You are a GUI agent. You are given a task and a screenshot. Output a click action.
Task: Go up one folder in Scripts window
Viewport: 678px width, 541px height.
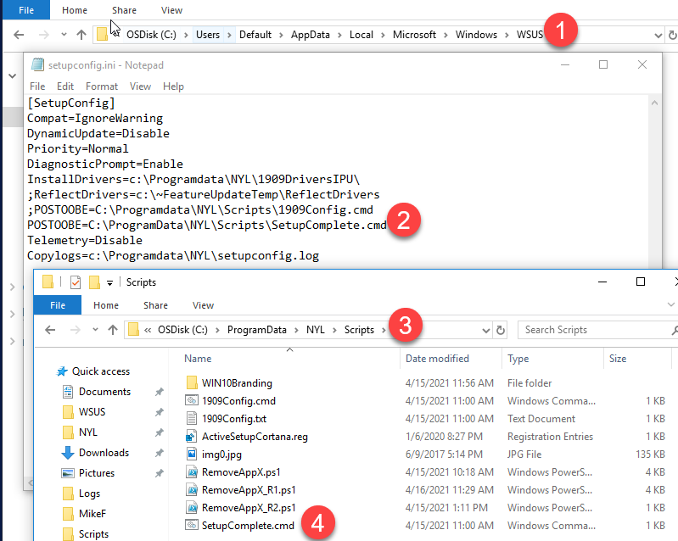pos(113,330)
